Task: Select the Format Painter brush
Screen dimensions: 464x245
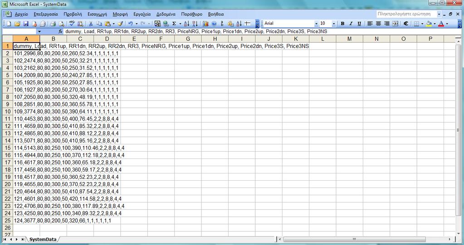Action: [120, 24]
